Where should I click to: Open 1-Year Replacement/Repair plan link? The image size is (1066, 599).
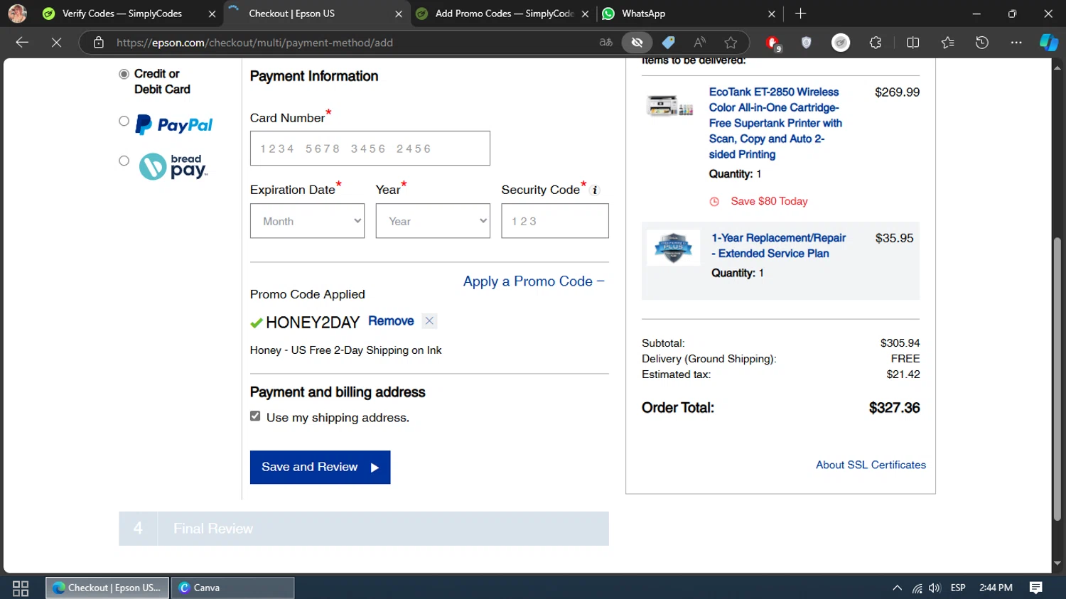[x=779, y=246]
